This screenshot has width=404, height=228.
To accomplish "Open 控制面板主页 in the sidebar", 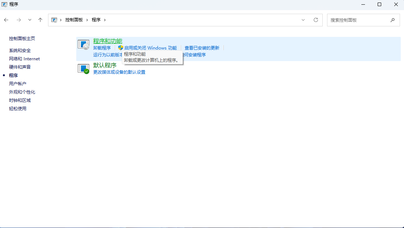I will (22, 38).
